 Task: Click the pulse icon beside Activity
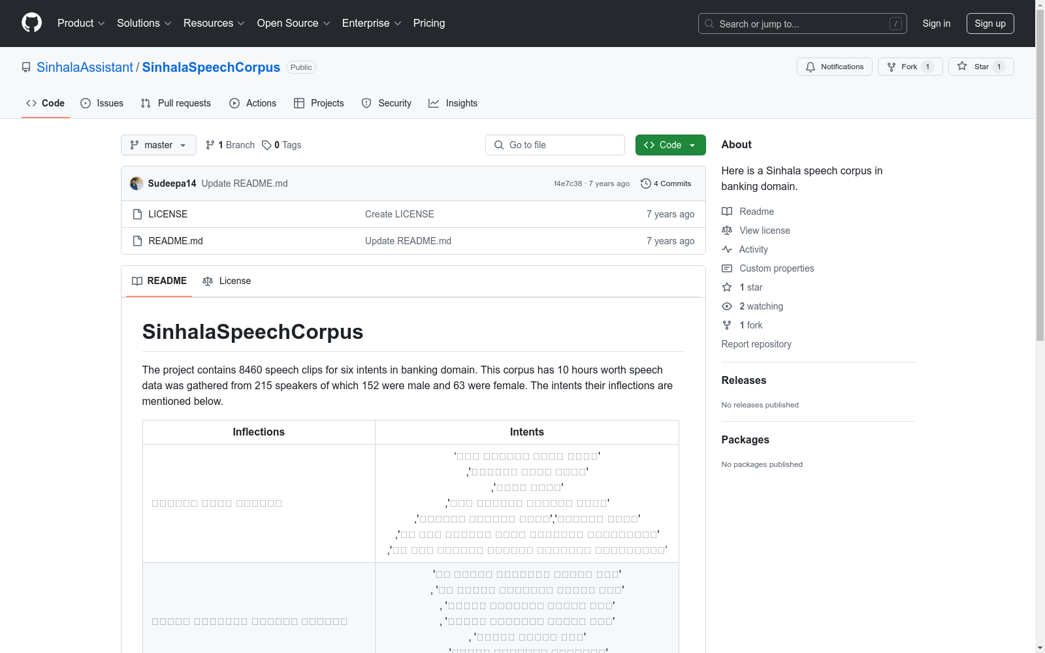[727, 249]
